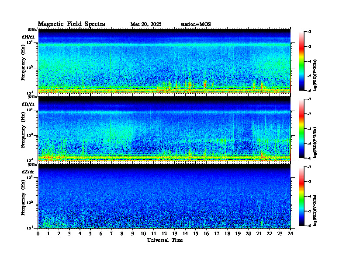Screen dimensions: 346x268
Task: Click hour "14" on the Universal Time axis
Action: point(185,234)
